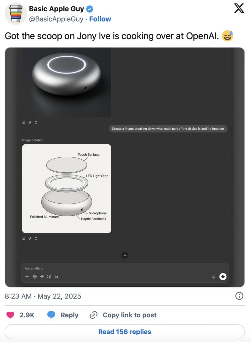The width and height of the screenshot is (251, 342).
Task: Click the X logo in top corner
Action: pos(239,8)
